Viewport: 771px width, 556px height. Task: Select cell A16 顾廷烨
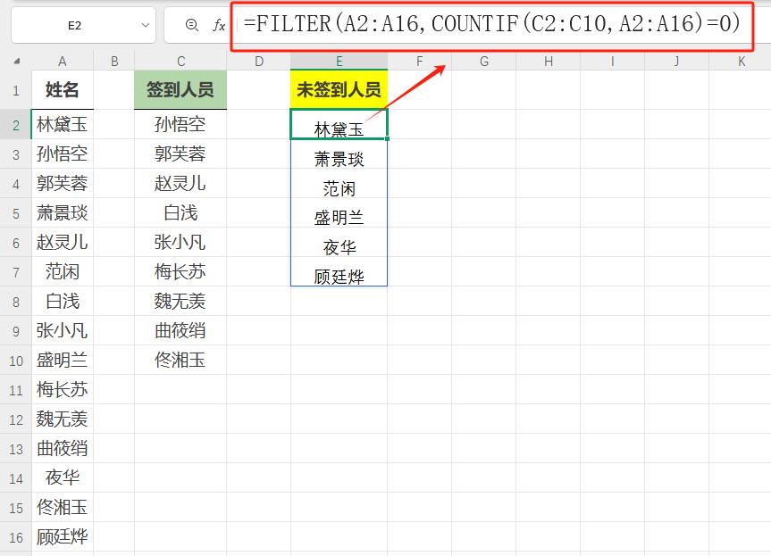[63, 537]
